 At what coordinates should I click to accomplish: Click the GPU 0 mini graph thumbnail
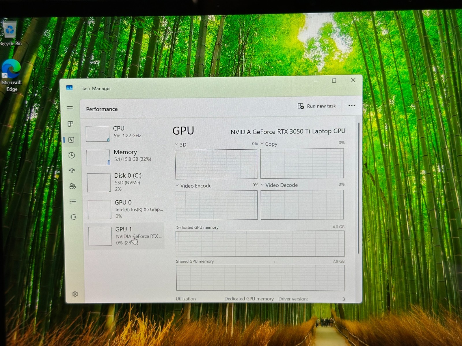pyautogui.click(x=99, y=209)
